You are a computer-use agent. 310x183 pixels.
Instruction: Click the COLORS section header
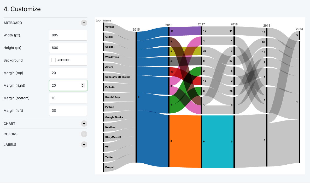click(x=45, y=134)
